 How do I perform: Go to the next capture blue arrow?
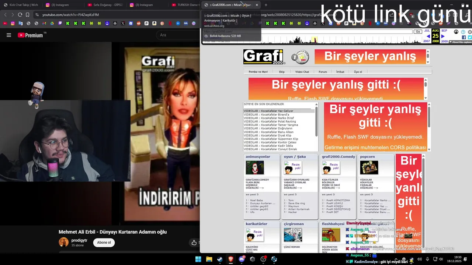coord(443,36)
